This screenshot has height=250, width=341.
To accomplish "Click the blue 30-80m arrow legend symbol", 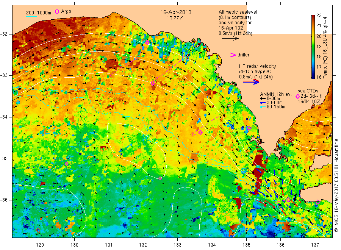I will tap(263, 103).
